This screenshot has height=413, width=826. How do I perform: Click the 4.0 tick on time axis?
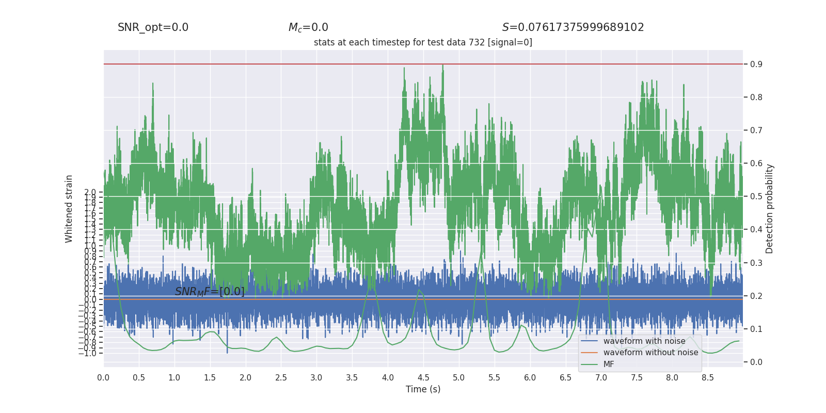tap(388, 378)
